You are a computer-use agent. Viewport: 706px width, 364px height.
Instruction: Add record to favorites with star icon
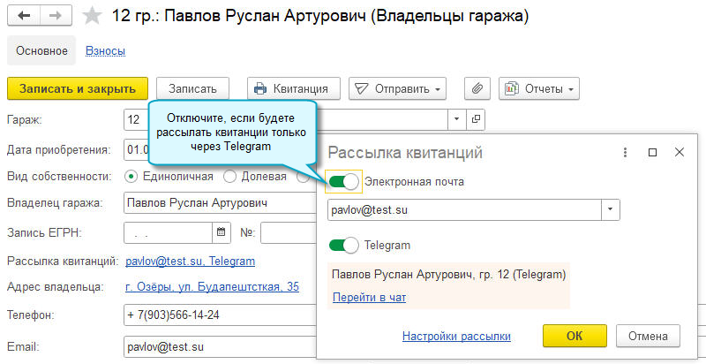[x=91, y=17]
